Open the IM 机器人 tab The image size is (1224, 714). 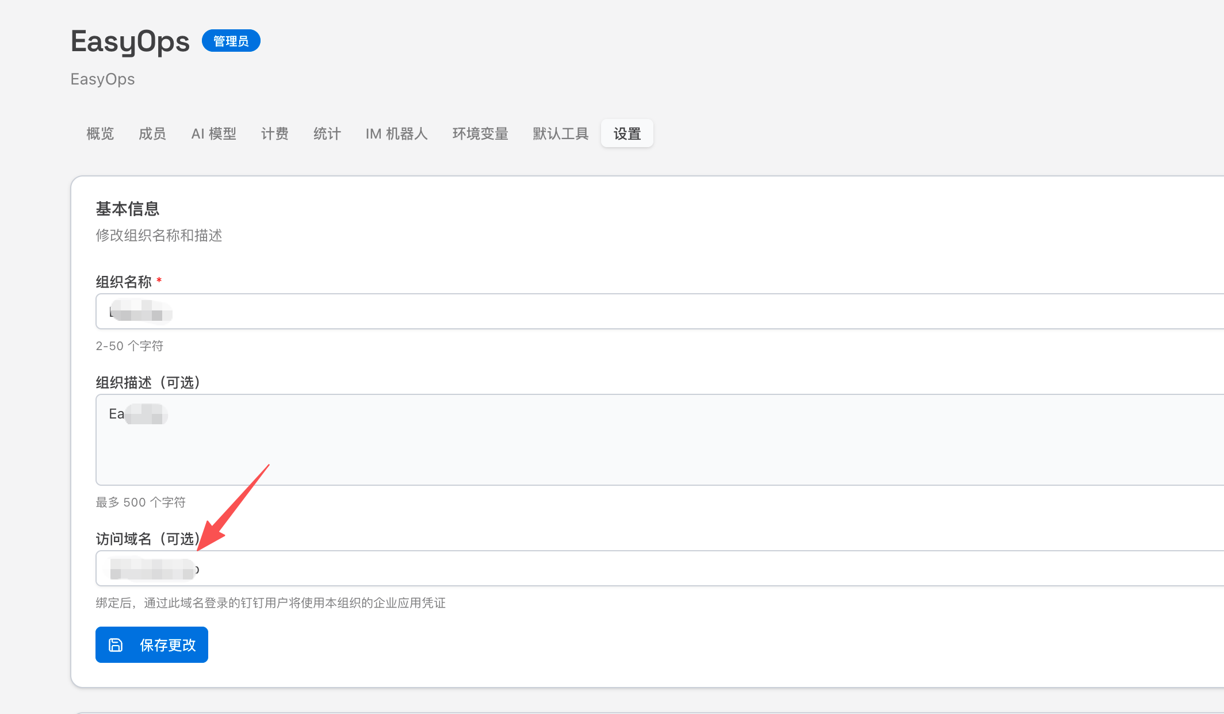(396, 134)
